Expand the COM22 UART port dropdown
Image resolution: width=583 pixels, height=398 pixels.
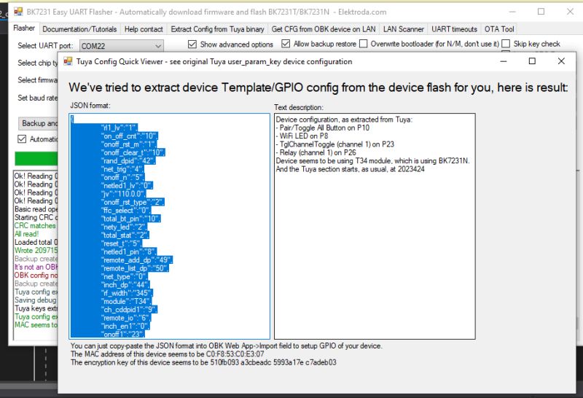pyautogui.click(x=158, y=46)
